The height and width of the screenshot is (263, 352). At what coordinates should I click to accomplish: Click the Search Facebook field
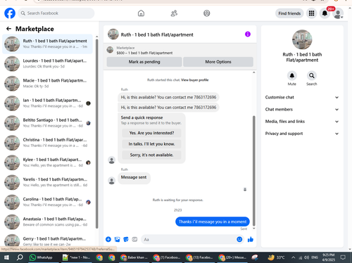(x=56, y=13)
